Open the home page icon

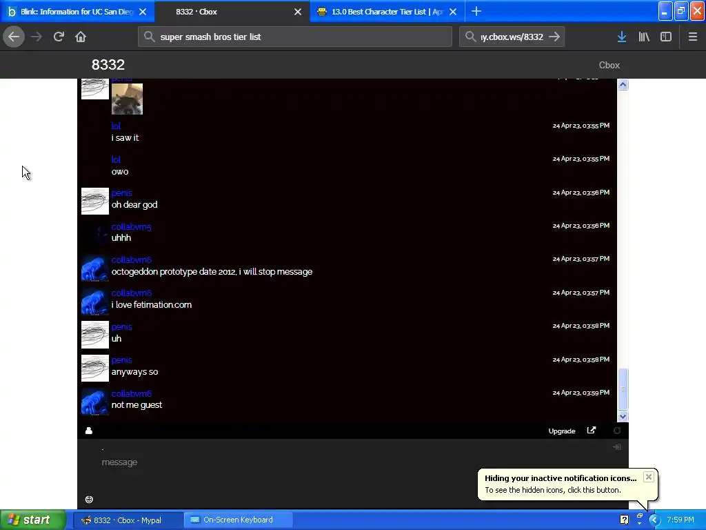point(81,37)
